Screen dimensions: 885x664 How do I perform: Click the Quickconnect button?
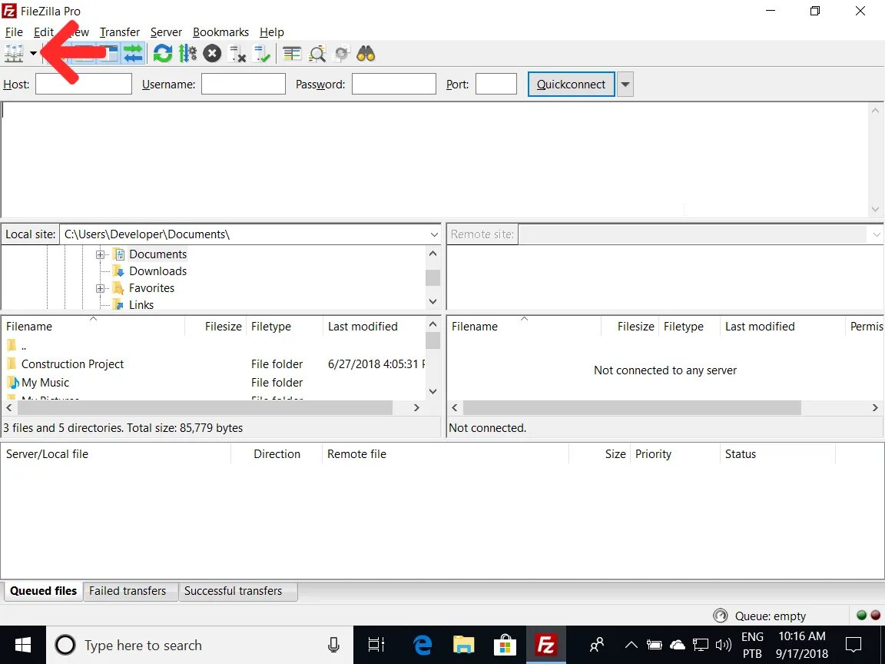point(572,84)
